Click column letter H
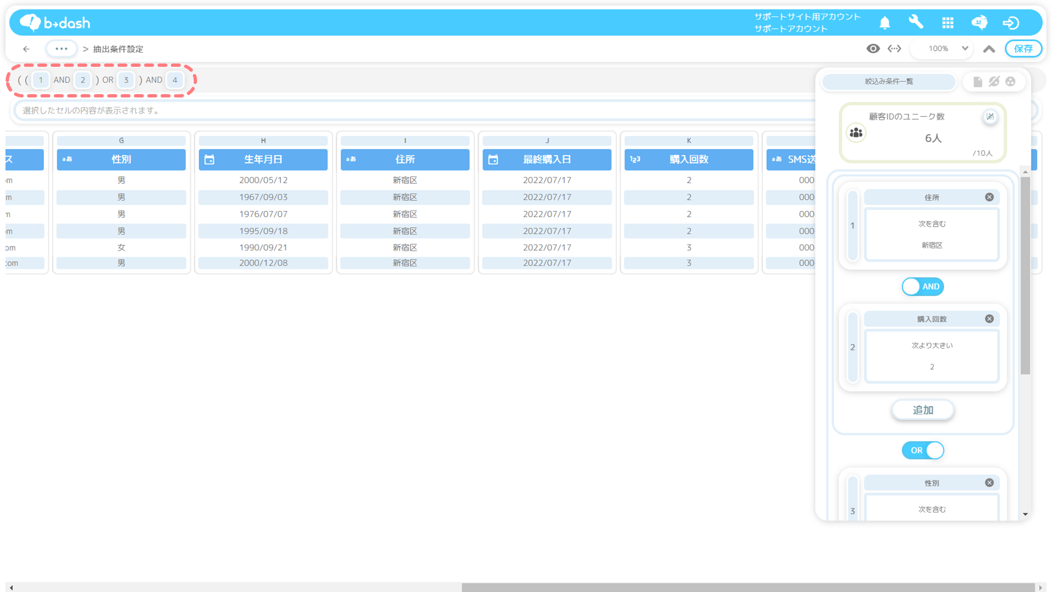 tap(263, 141)
